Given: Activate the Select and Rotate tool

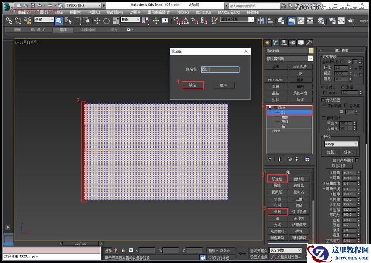Looking at the screenshot, I should pos(107,21).
